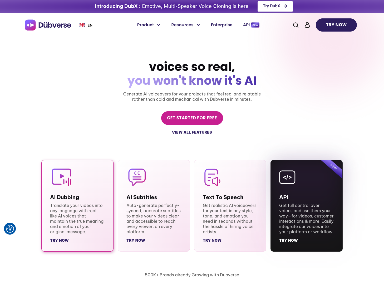Expand the Resources dropdown menu
Screen dimensions: 384x284
pyautogui.click(x=185, y=25)
